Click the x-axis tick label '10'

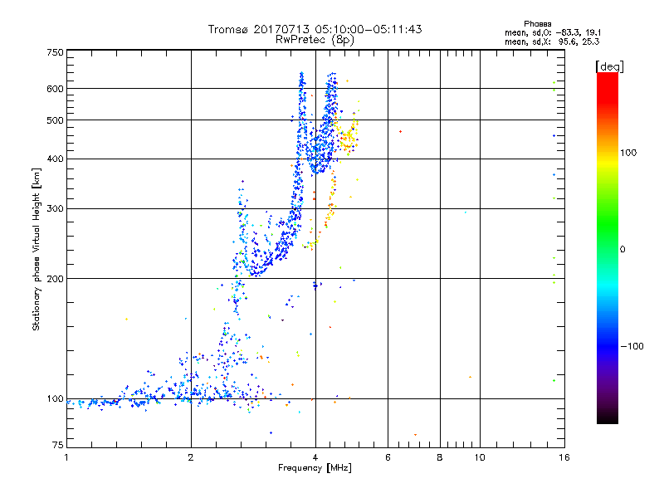(480, 457)
